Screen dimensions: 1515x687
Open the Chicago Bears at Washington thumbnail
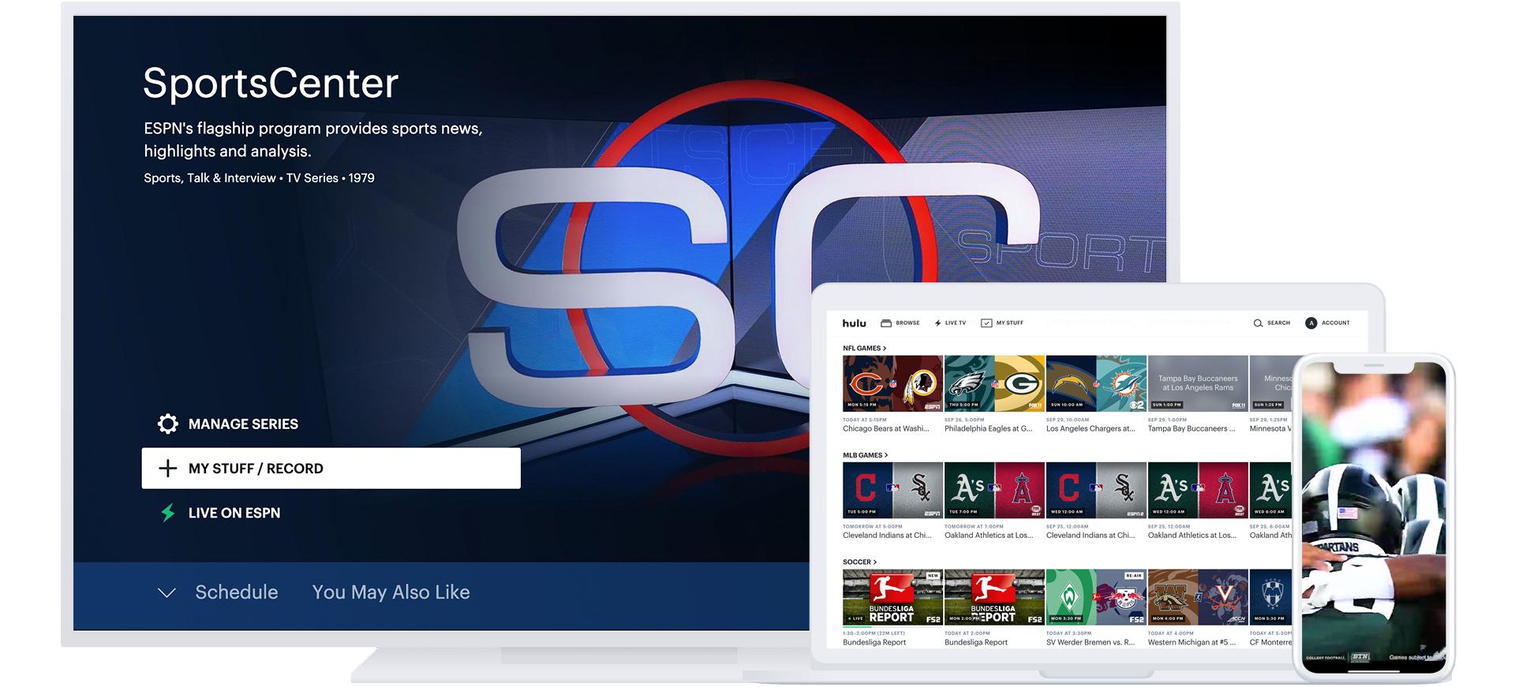(892, 383)
